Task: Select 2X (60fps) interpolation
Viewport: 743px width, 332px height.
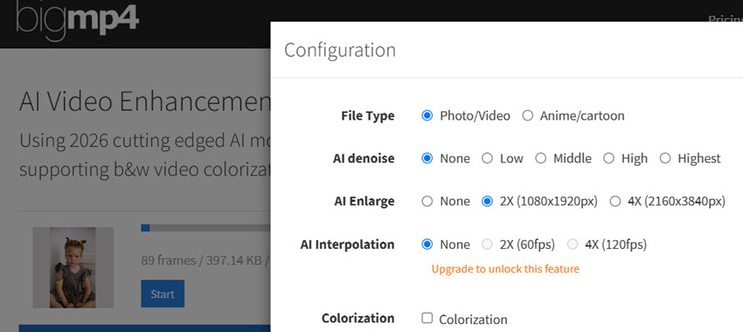Action: [x=487, y=245]
